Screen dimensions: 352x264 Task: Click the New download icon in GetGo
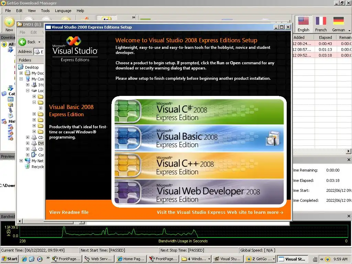[x=9, y=24]
